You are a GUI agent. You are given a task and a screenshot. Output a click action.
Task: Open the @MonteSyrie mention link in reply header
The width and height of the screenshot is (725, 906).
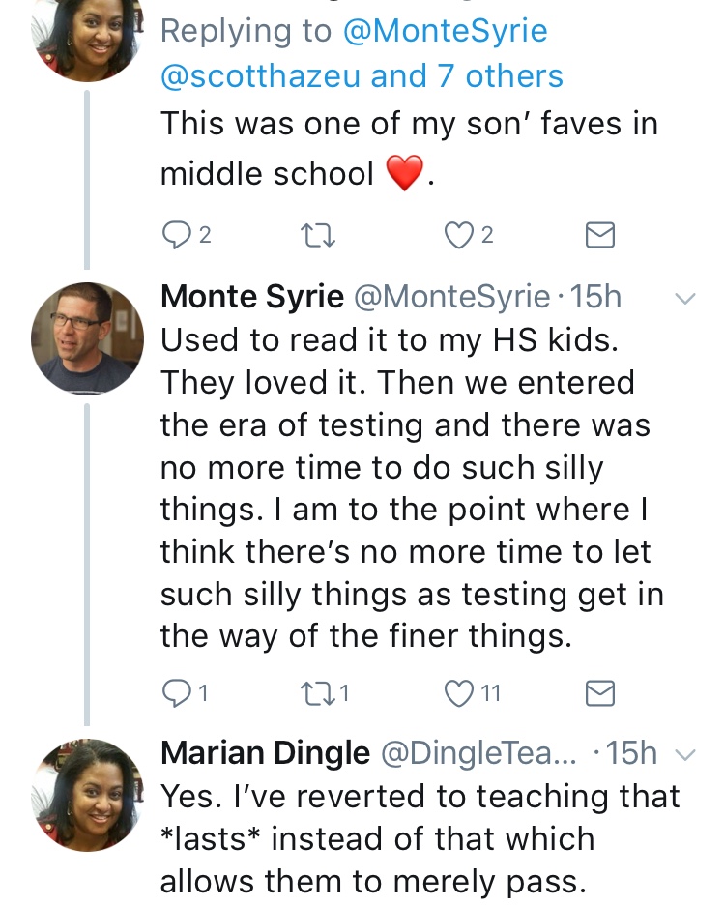[445, 31]
